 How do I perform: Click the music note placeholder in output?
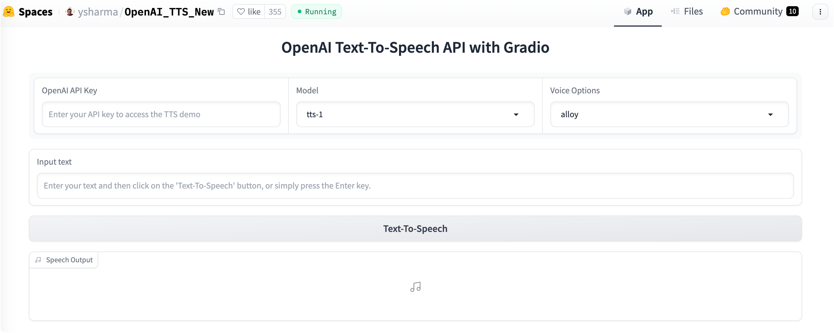click(x=415, y=287)
